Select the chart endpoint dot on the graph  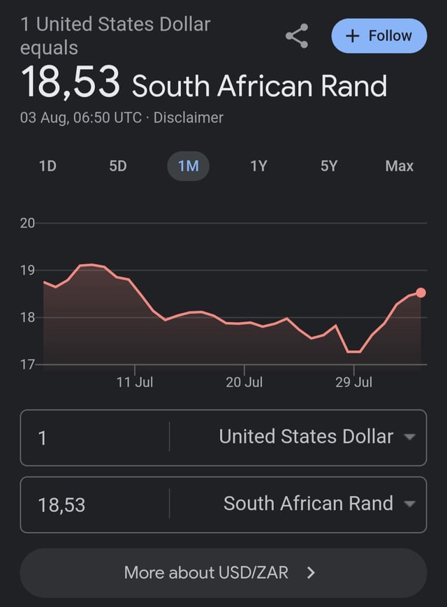420,291
